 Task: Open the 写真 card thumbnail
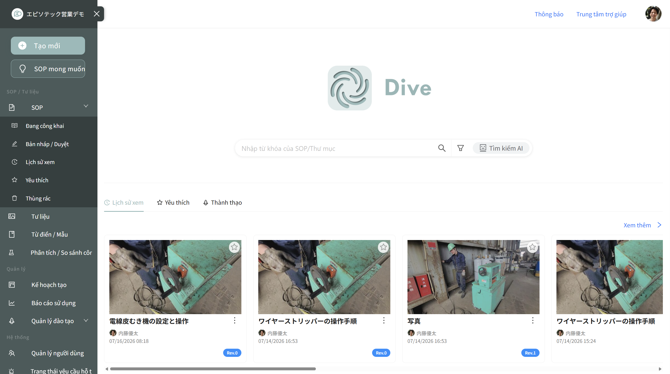pyautogui.click(x=474, y=277)
